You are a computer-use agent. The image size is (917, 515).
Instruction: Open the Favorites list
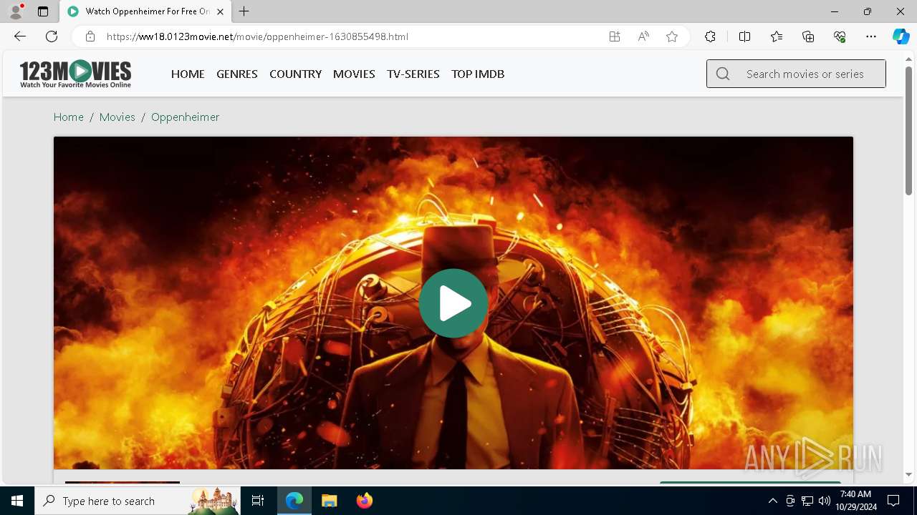[x=777, y=36]
